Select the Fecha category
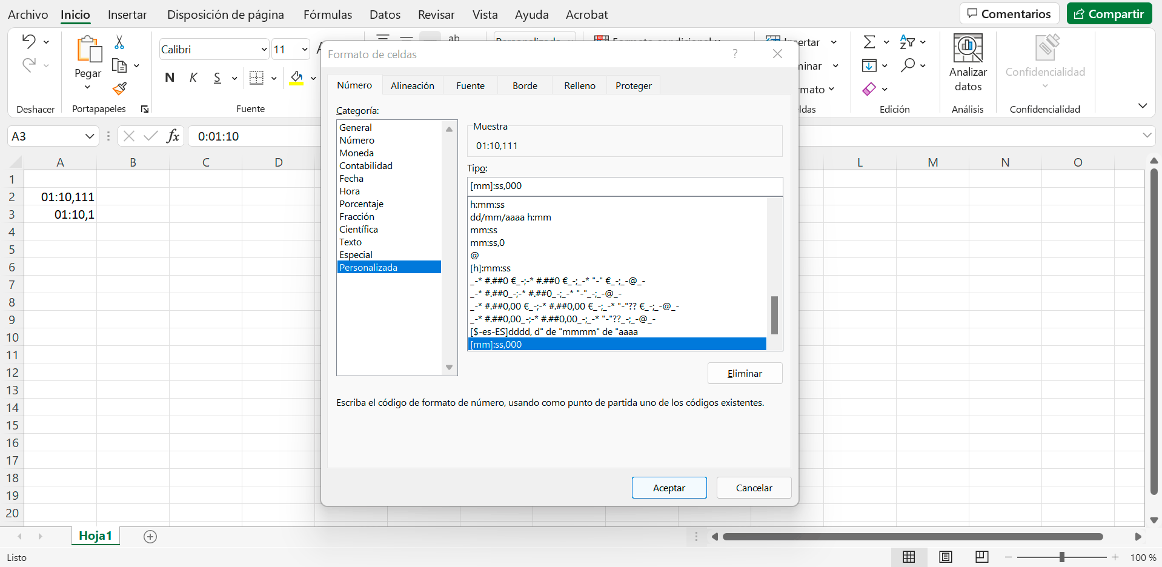 click(389, 179)
